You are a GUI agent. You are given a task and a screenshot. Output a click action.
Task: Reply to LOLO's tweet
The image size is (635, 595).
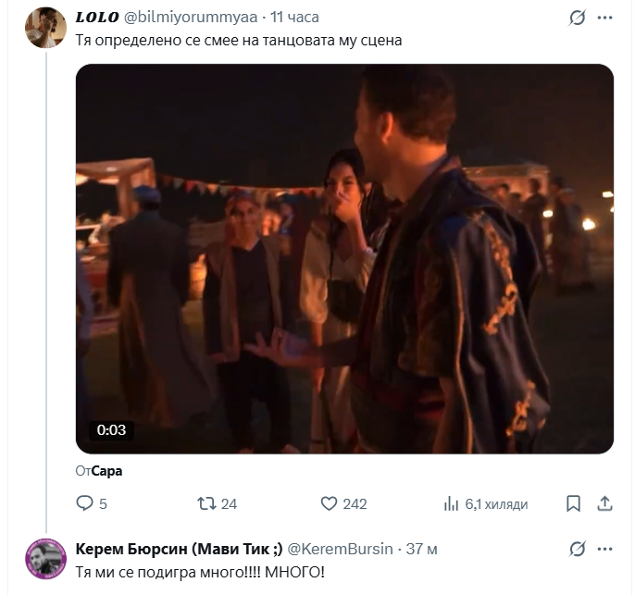[84, 503]
